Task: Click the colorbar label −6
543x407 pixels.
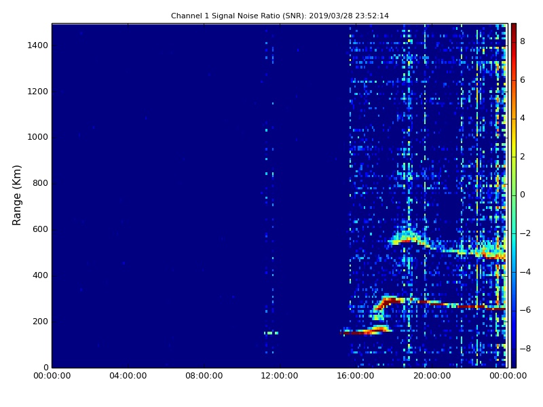Action: pos(525,310)
